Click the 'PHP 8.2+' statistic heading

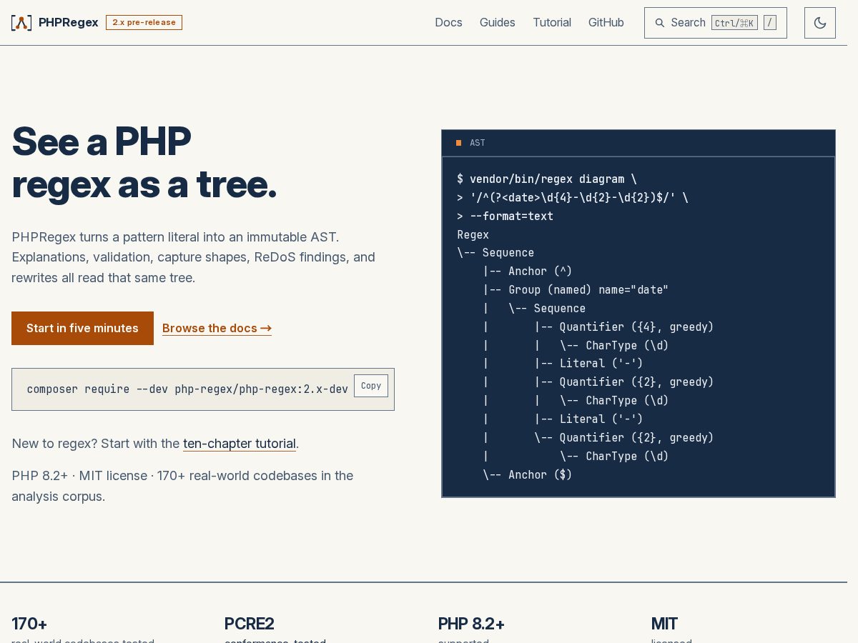472,624
